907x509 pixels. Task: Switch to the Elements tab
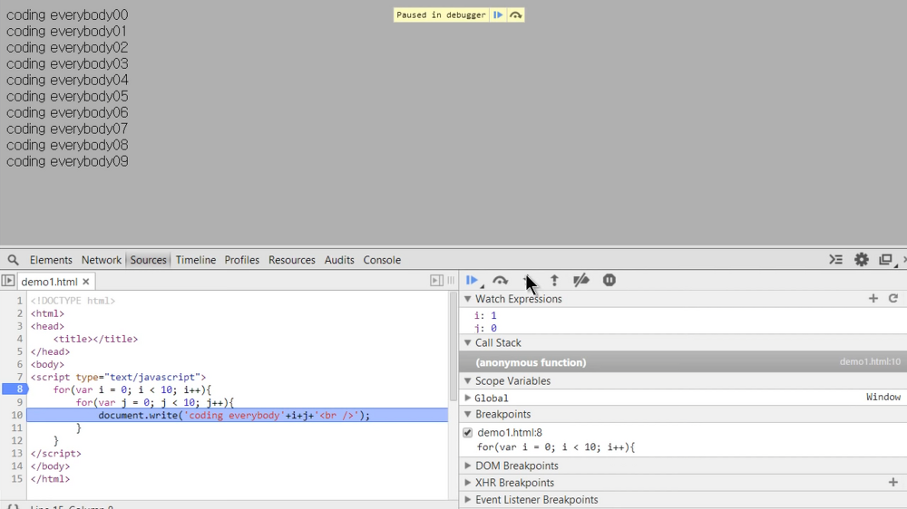(x=51, y=260)
